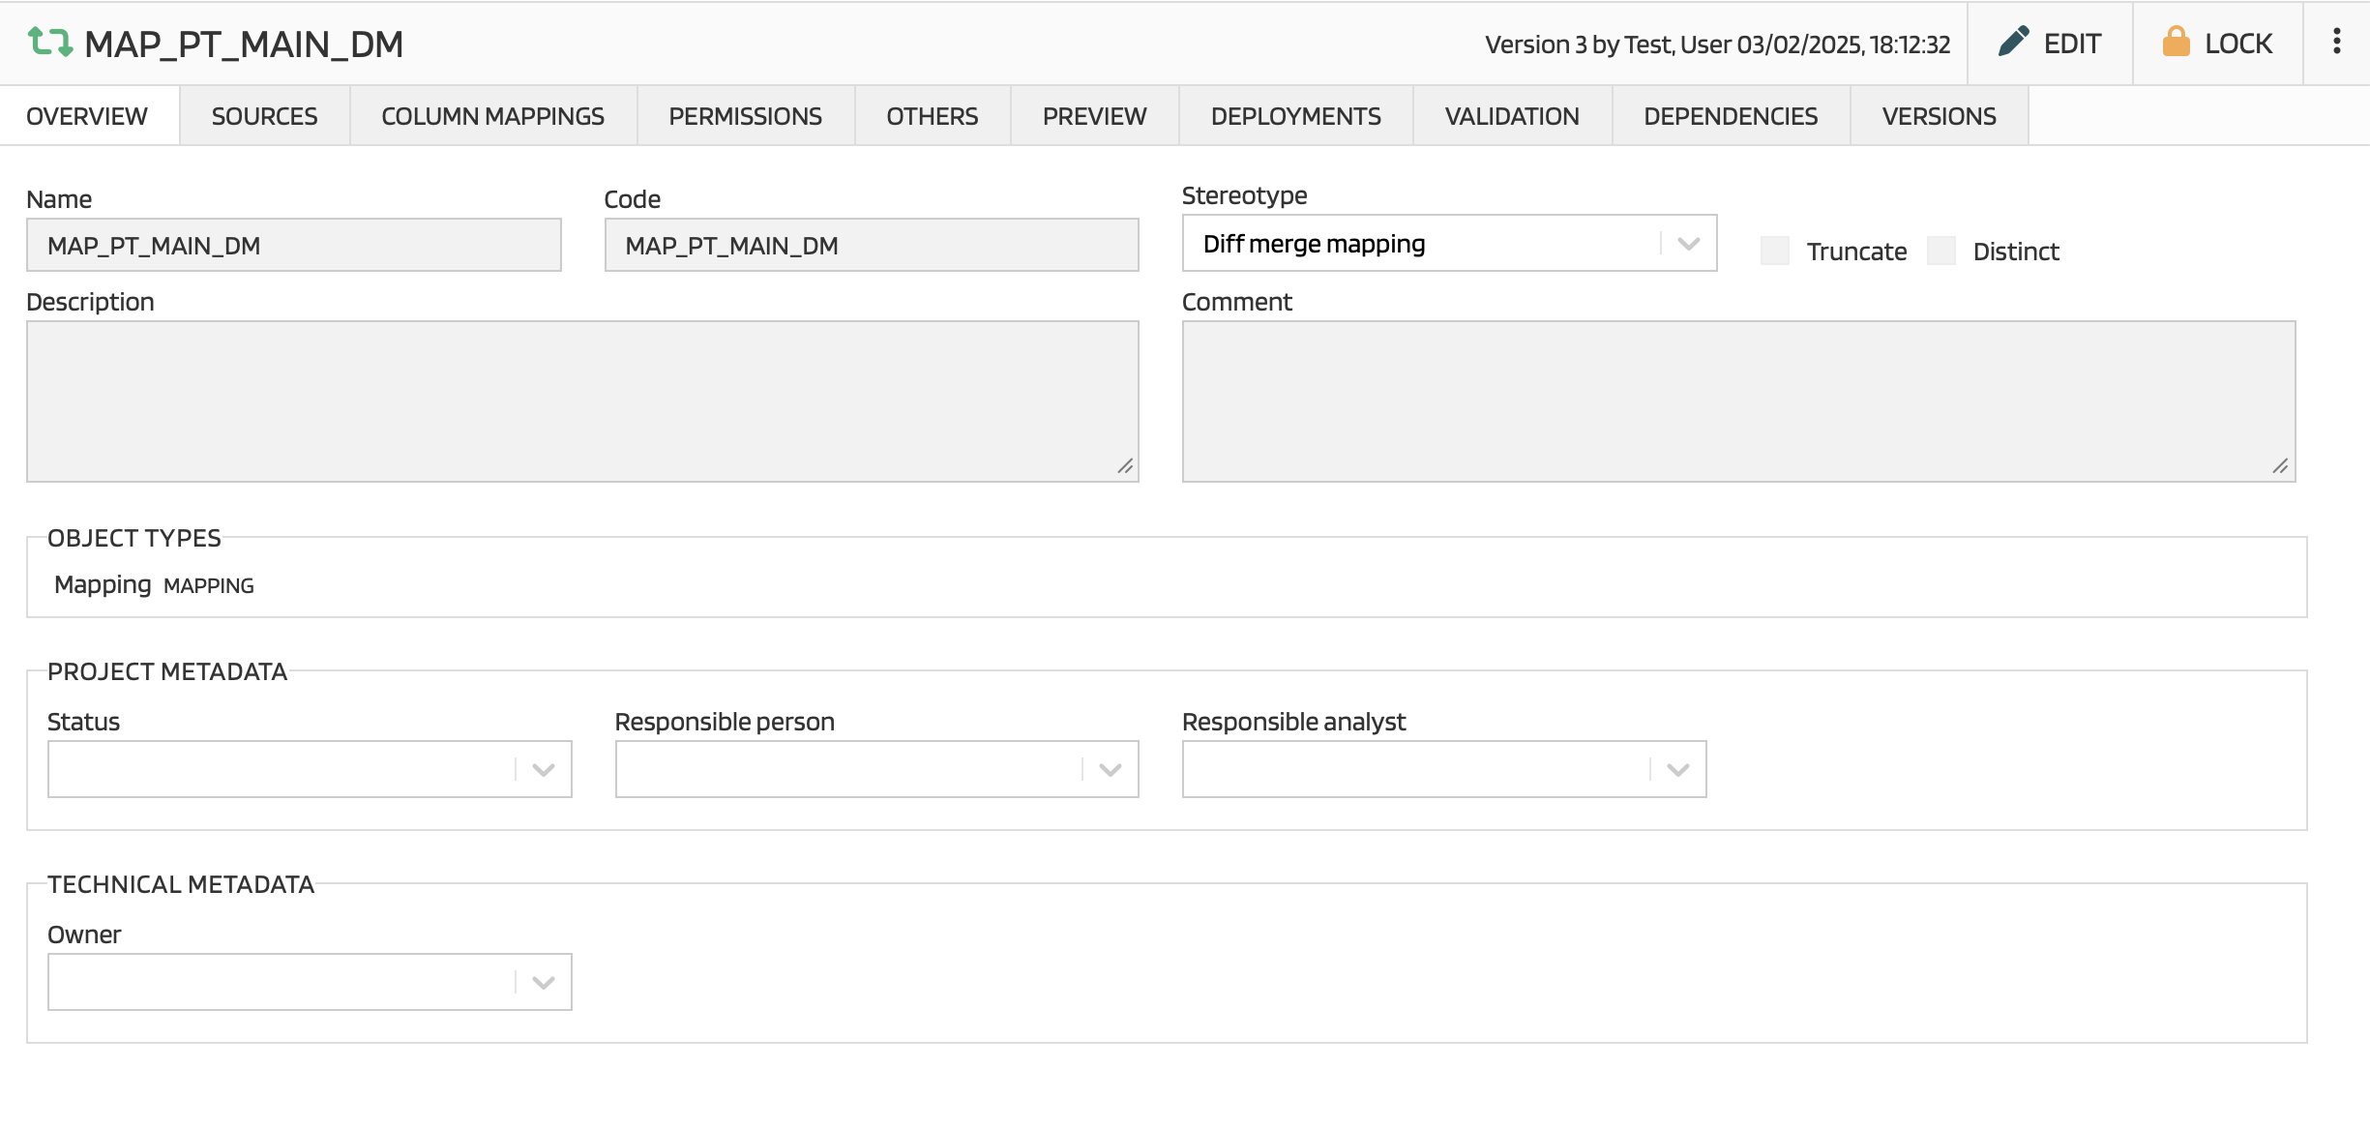The image size is (2370, 1128).
Task: Open the three-dot more options menu
Action: point(2336,42)
